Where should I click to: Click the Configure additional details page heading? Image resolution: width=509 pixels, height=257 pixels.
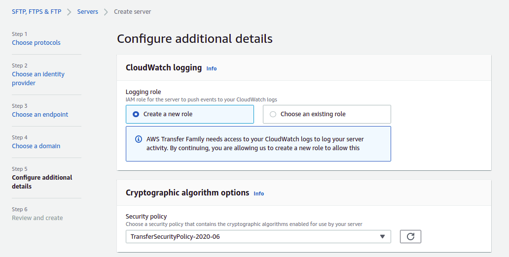click(x=194, y=38)
